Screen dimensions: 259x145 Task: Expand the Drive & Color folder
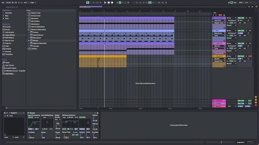tap(27, 16)
